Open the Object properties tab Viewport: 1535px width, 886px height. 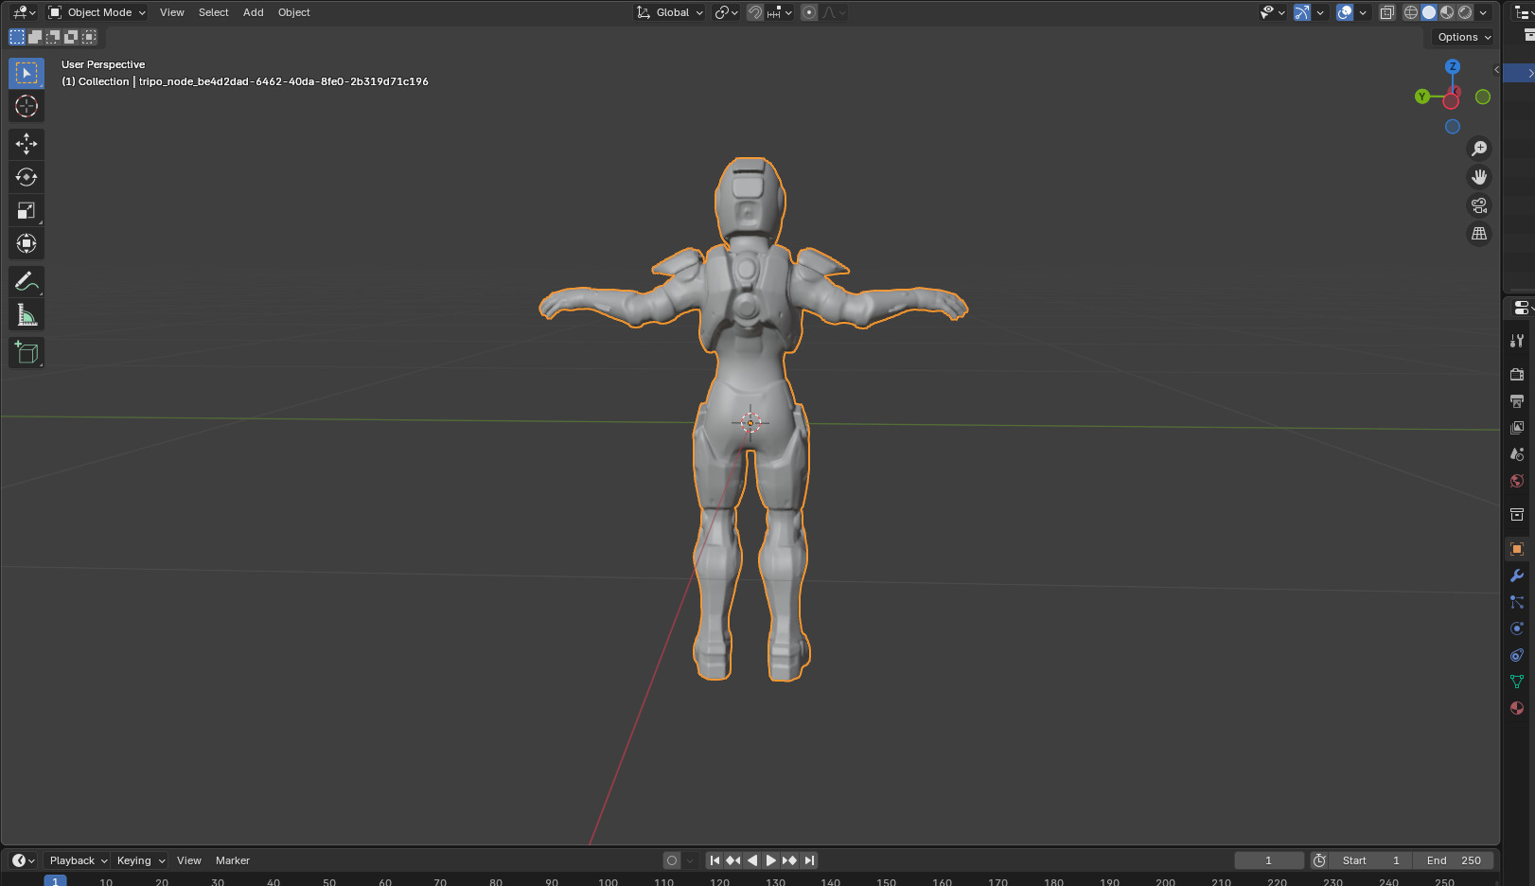[x=1517, y=549]
